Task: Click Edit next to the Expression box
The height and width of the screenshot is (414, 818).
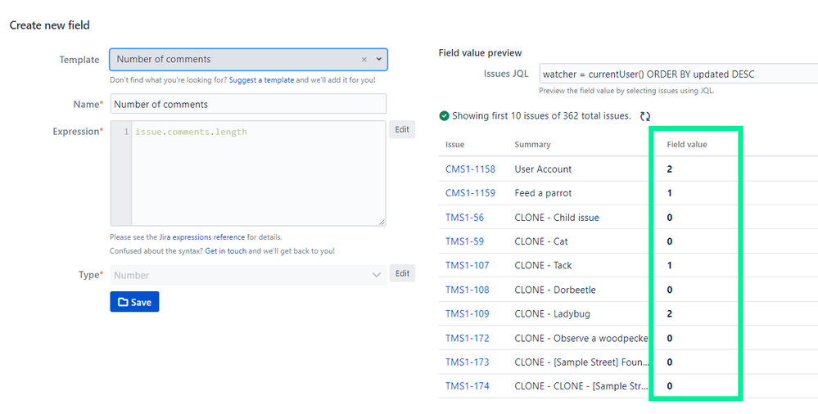Action: [402, 130]
